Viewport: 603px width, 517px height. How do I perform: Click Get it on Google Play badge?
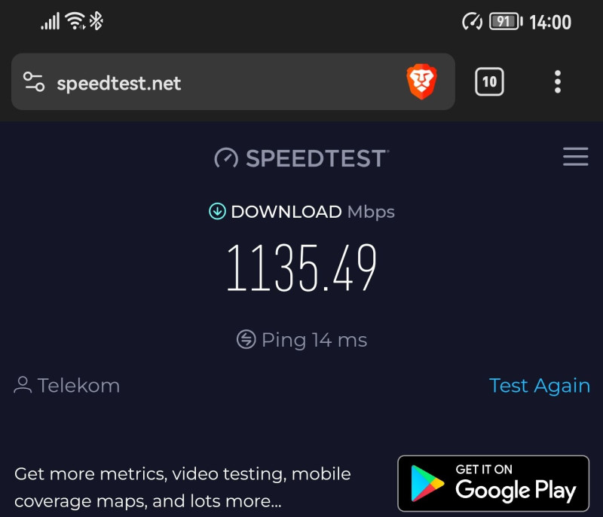pos(494,484)
